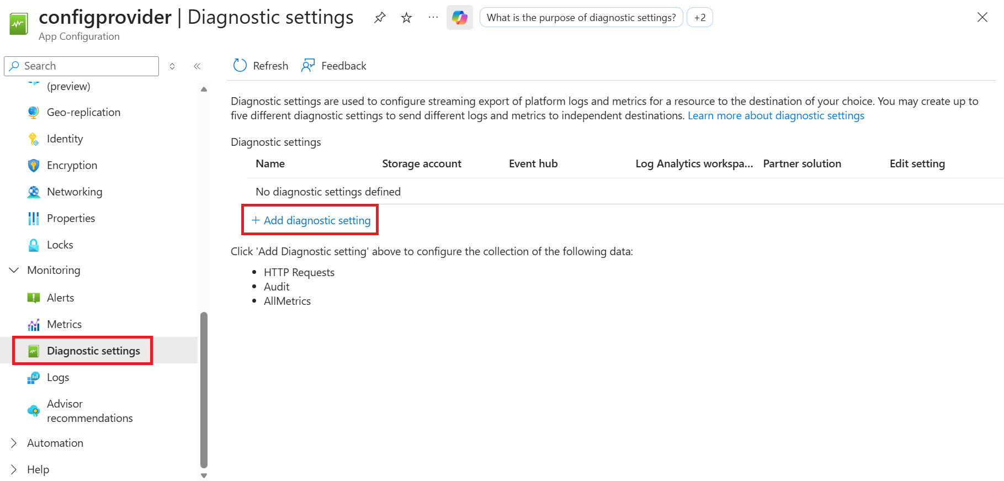Viewport: 1004px width, 481px height.
Task: Open the Properties menu item
Action: [71, 218]
